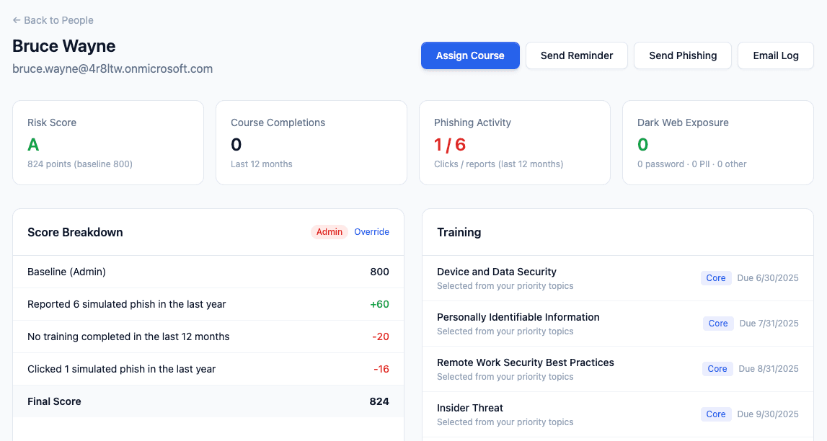Click the green +60 score value

click(379, 304)
